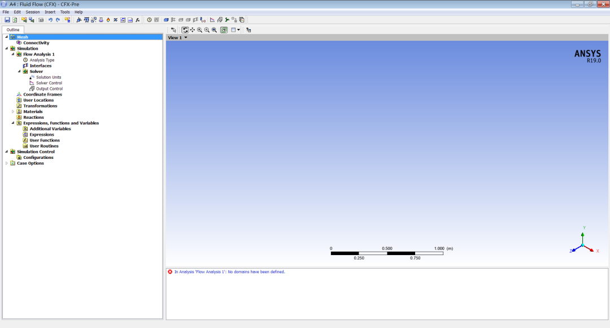Collapse the Solver tree node

(19, 71)
